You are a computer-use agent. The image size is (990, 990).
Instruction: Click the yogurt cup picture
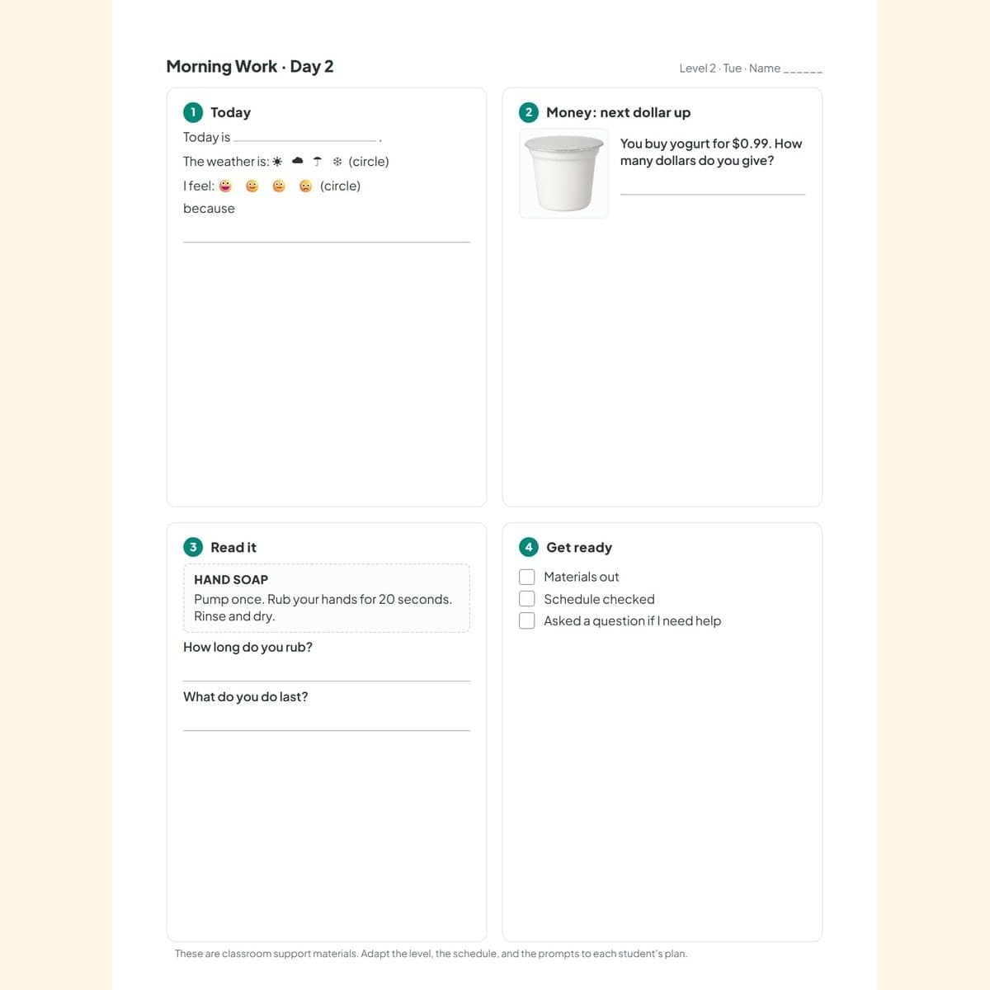(x=563, y=173)
